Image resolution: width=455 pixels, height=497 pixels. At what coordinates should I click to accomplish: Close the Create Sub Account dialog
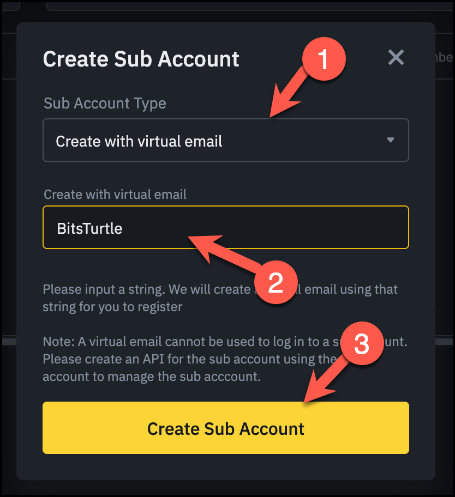396,57
